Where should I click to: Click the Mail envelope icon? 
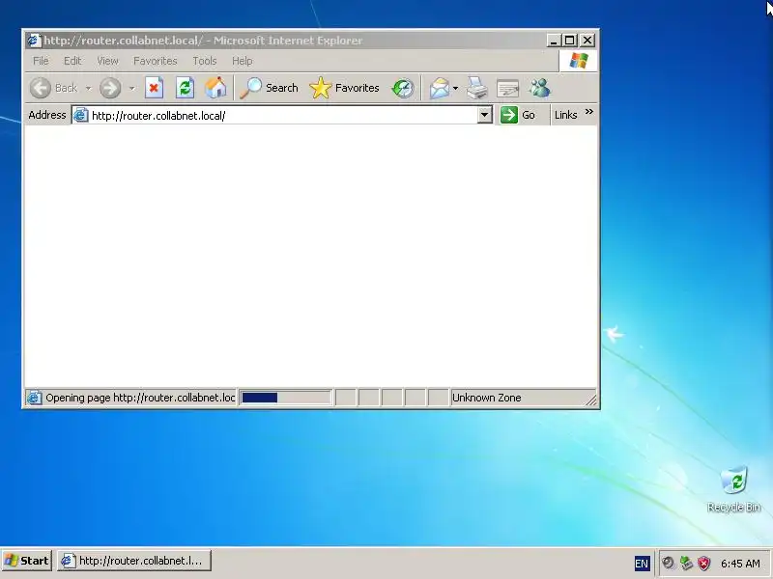pyautogui.click(x=440, y=89)
